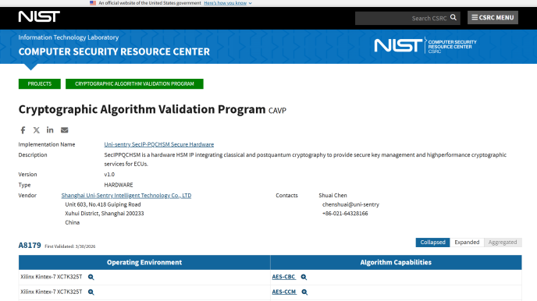Screen dimensions: 537x301
Task: Open Cryptographic Algorithm Validation Program breadcrumb
Action: 134,83
